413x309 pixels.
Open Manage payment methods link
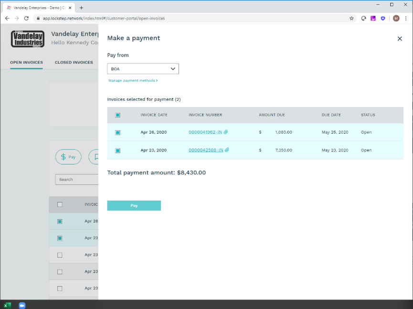(133, 80)
